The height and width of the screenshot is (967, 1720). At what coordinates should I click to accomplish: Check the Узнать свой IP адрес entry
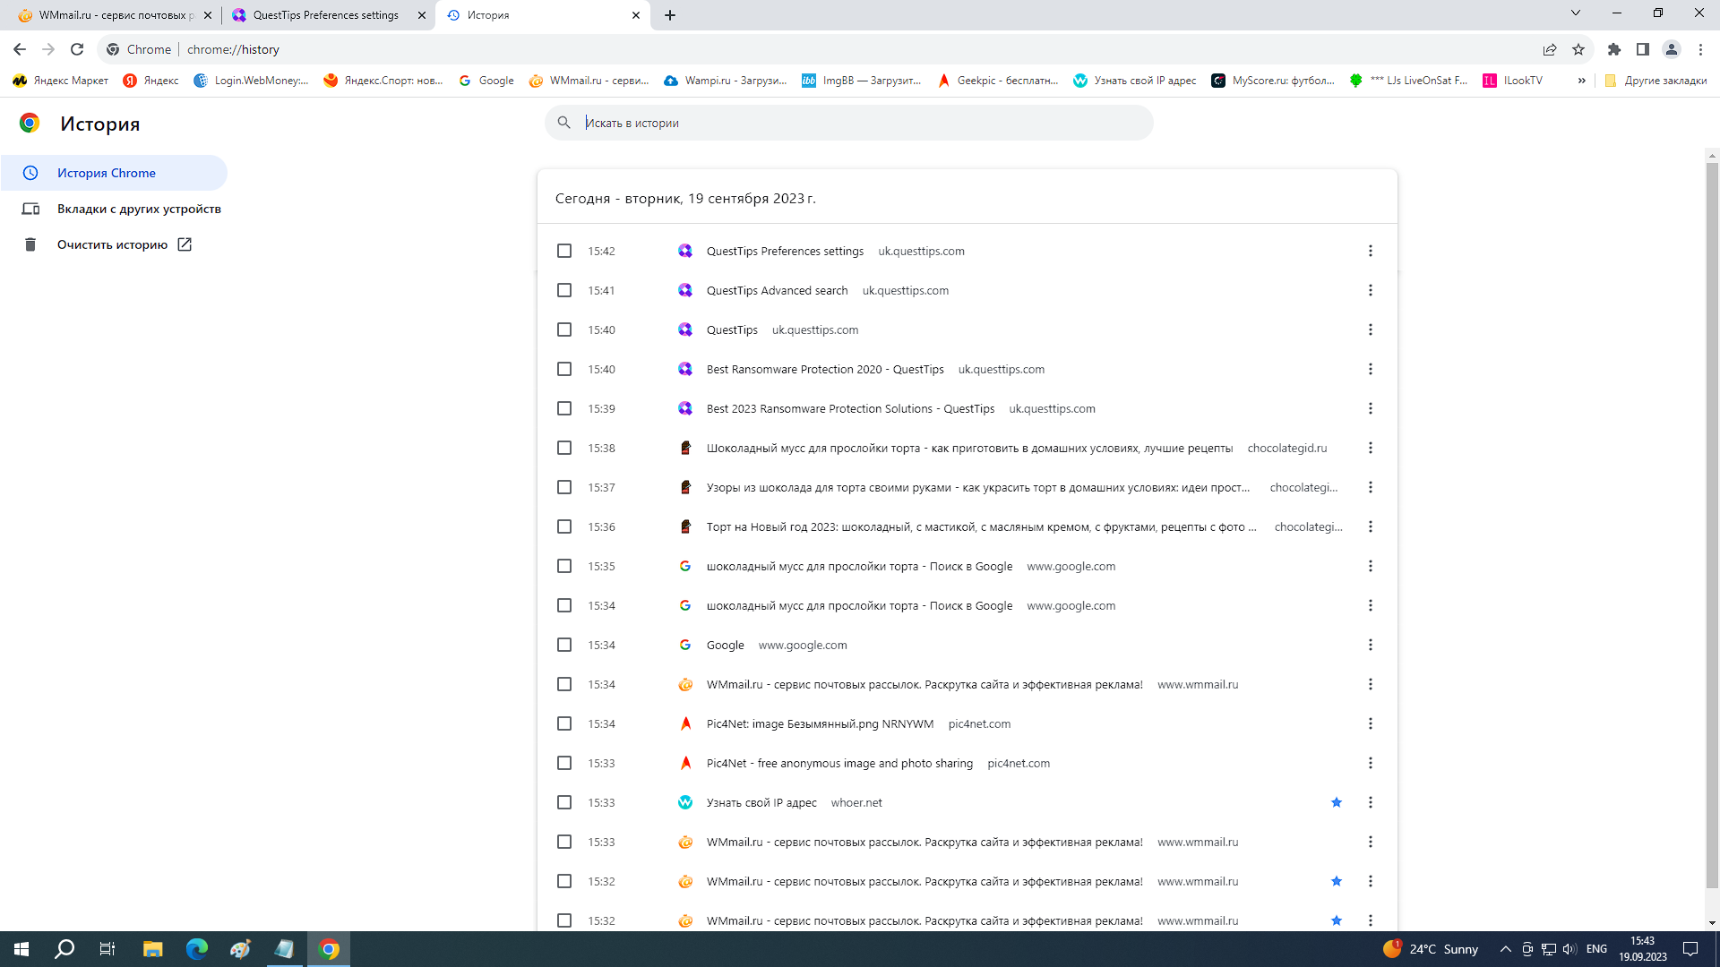(564, 802)
